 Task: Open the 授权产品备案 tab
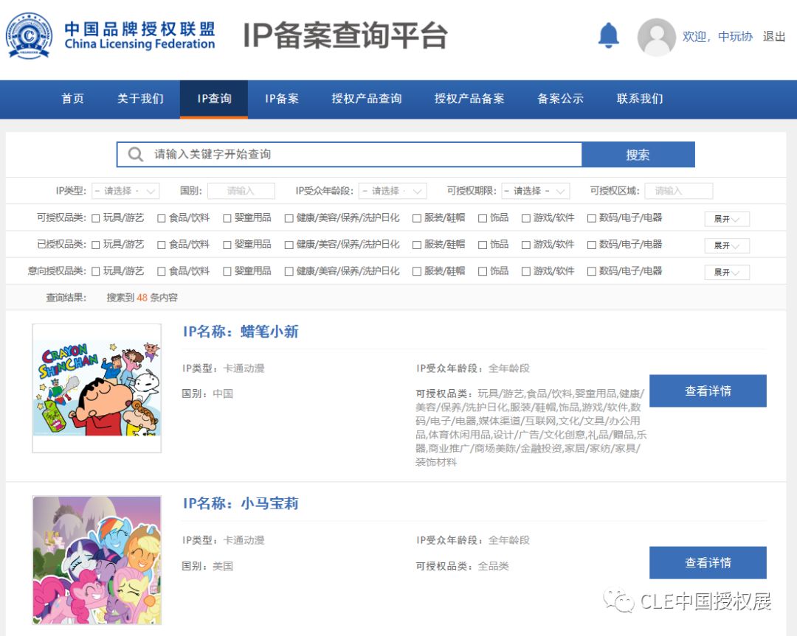point(469,99)
